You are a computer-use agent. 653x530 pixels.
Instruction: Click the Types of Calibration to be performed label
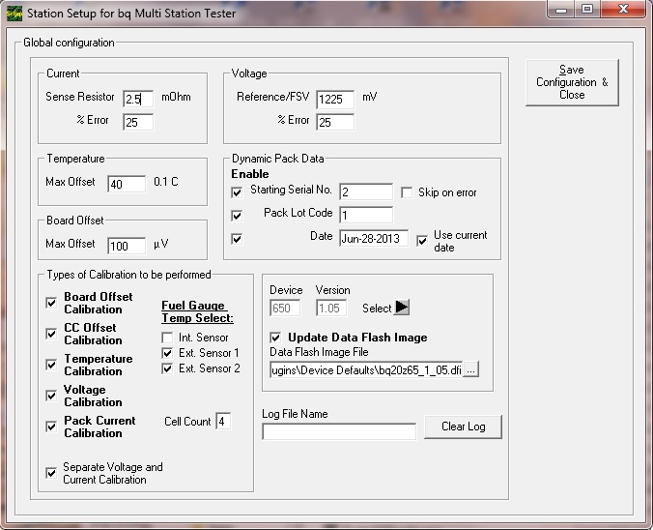128,275
